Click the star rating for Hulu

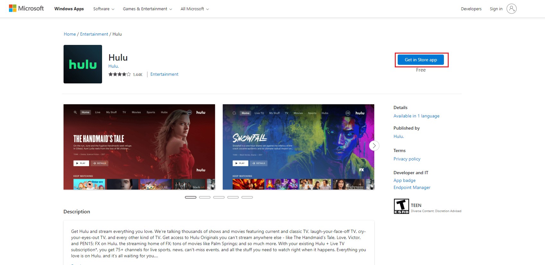pos(119,74)
